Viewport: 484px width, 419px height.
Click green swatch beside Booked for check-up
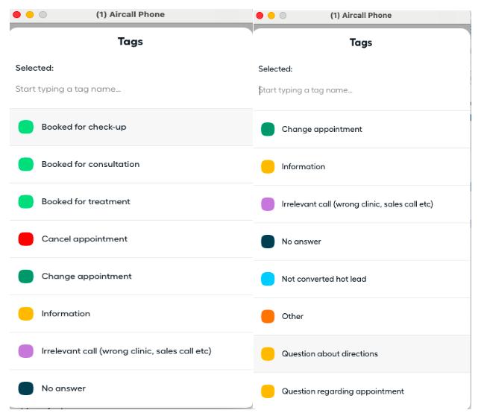26,127
